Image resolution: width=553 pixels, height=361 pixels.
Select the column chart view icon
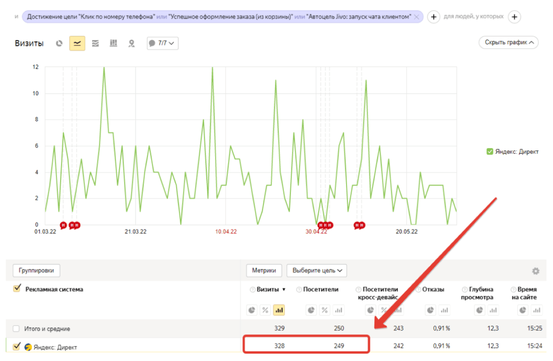tap(113, 43)
